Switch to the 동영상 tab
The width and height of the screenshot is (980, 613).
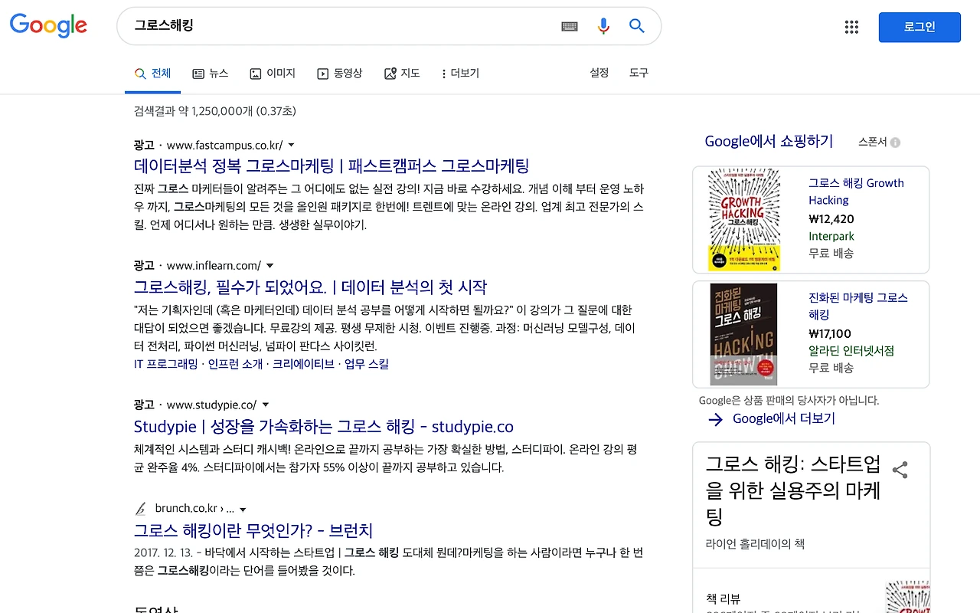339,74
